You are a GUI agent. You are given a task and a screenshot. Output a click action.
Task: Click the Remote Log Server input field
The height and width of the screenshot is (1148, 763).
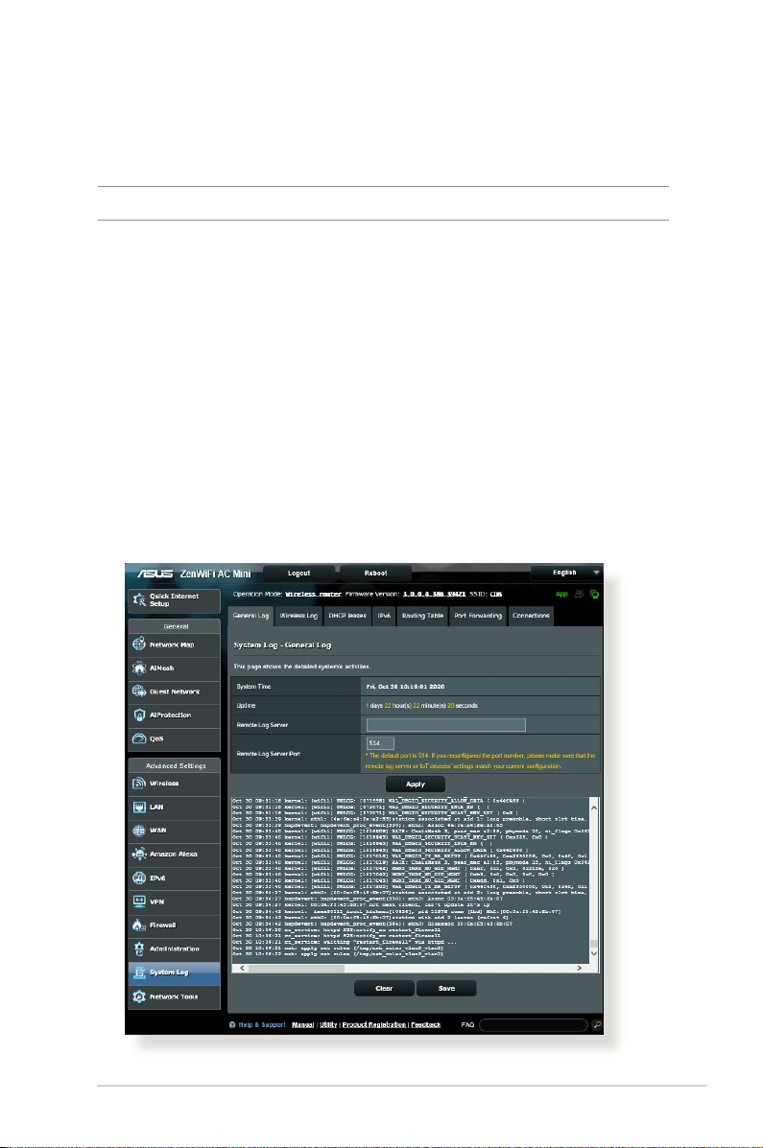[x=445, y=725]
